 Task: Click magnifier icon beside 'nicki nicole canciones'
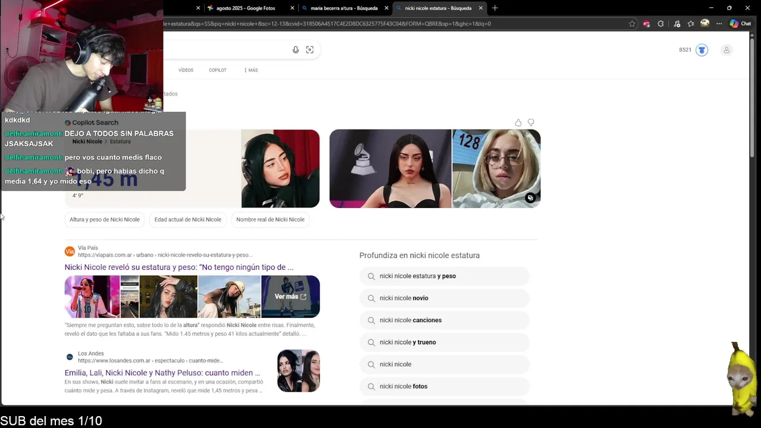point(371,320)
